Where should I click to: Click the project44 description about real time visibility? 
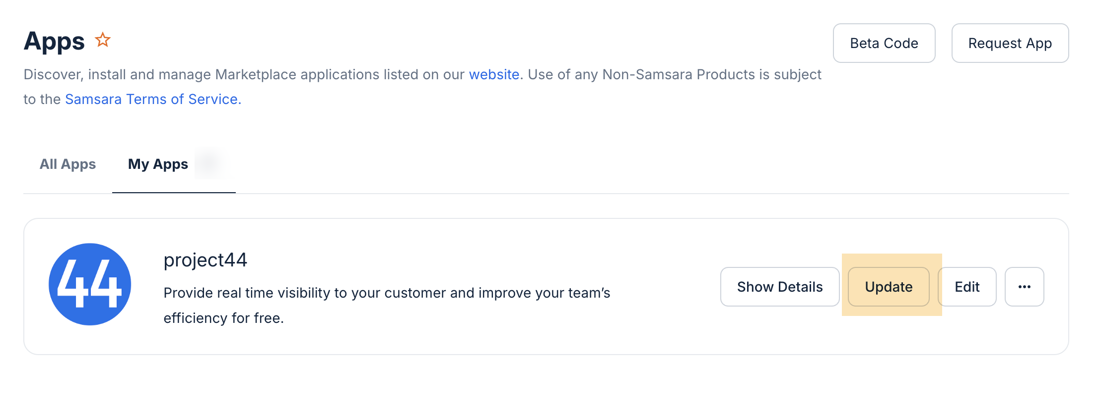pyautogui.click(x=387, y=305)
